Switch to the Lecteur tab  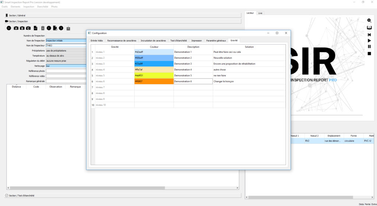coord(250,13)
